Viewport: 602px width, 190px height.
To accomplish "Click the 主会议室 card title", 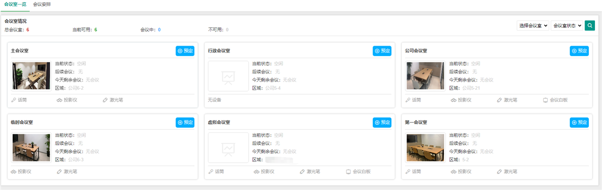I will (x=20, y=51).
